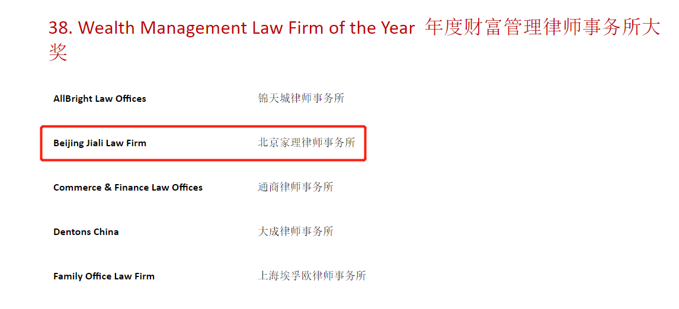Click the 奖 character on the heading's second line
679x309 pixels.
58,53
